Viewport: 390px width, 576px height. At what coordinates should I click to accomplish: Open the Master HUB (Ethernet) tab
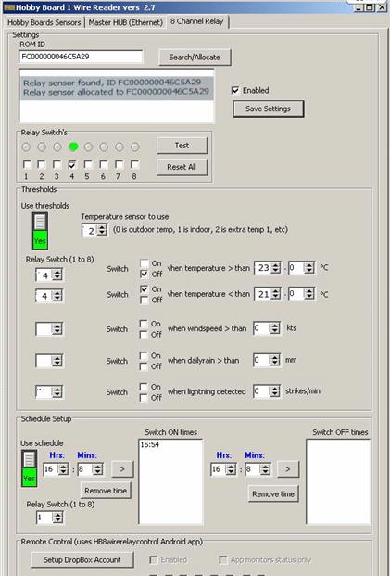[x=125, y=22]
